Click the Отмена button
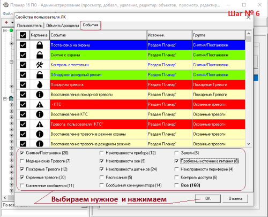The height and width of the screenshot is (217, 268). [x=235, y=198]
